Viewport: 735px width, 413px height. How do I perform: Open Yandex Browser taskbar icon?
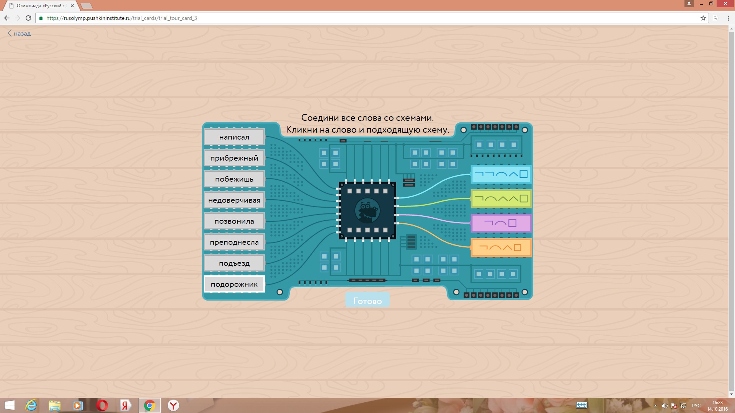pyautogui.click(x=173, y=405)
